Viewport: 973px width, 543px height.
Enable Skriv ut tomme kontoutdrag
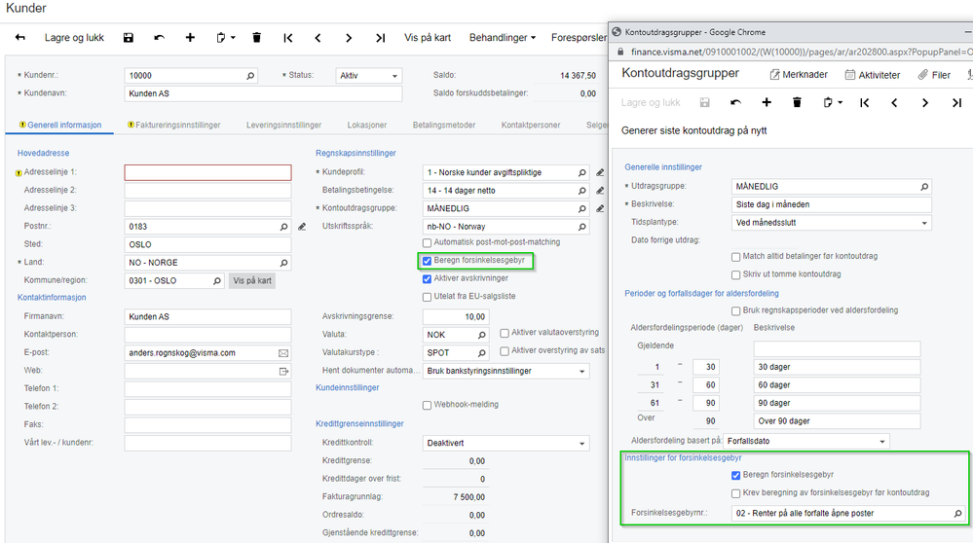pos(736,274)
